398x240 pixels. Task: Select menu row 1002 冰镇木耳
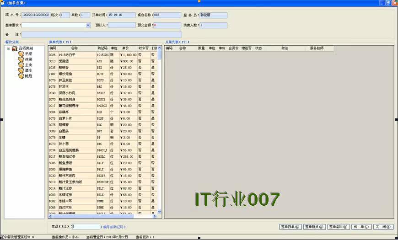coord(103,201)
